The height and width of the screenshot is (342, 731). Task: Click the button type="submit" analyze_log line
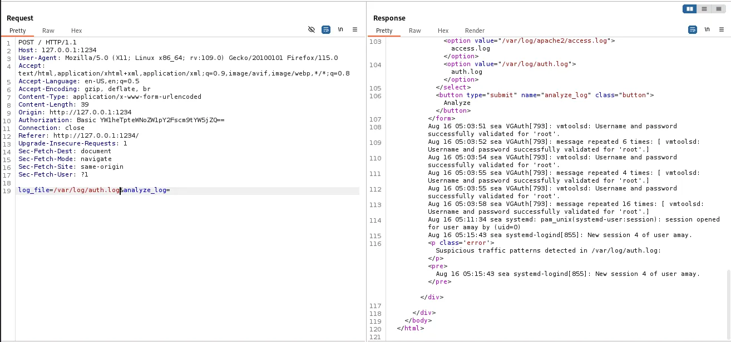[545, 95]
